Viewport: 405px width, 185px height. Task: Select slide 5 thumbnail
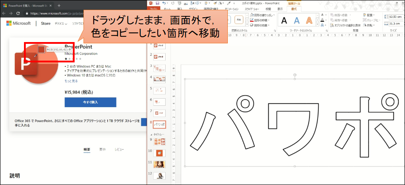coord(159,90)
